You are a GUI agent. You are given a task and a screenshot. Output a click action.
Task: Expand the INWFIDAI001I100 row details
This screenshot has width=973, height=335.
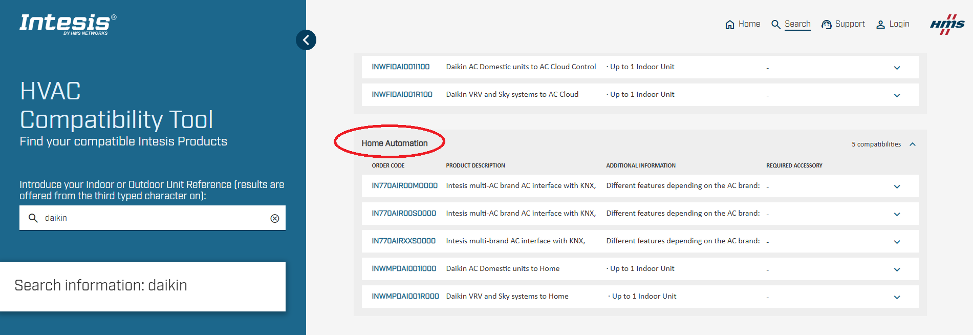[x=897, y=68]
